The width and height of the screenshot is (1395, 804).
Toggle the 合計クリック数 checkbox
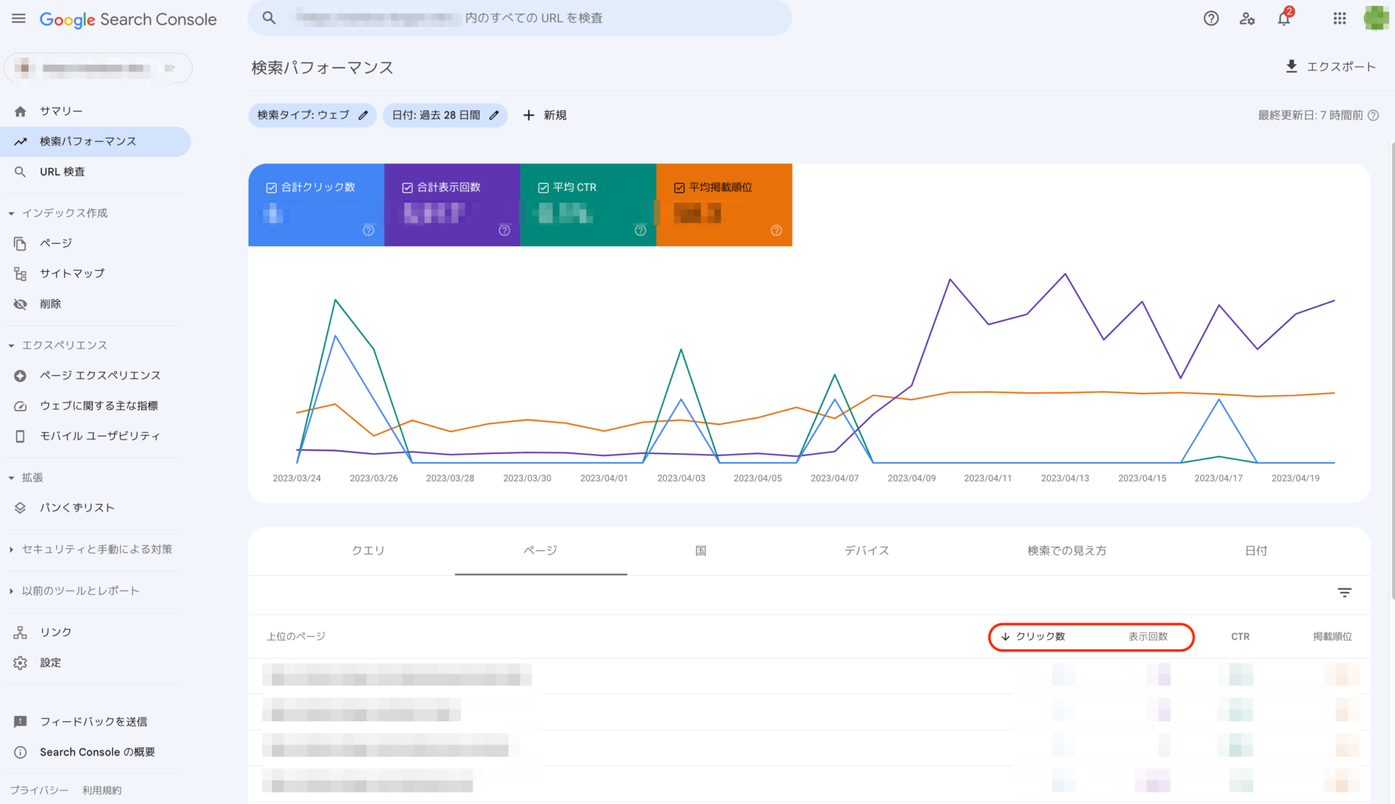(x=272, y=187)
